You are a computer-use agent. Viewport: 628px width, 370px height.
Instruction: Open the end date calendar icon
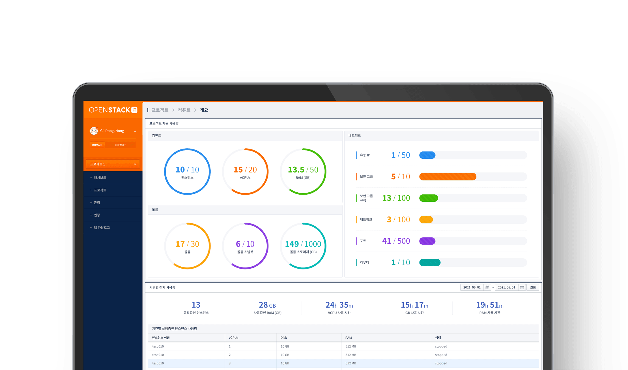[x=522, y=288]
